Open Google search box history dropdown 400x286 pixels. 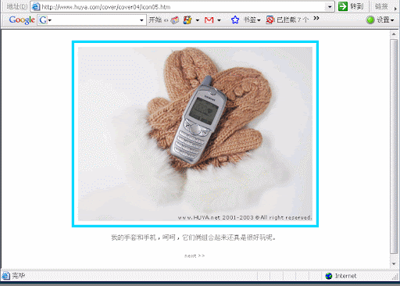[x=141, y=20]
